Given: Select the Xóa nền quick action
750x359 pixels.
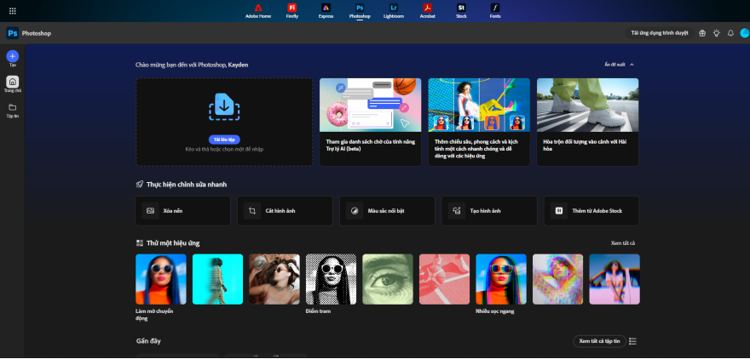Looking at the screenshot, I should [x=182, y=210].
